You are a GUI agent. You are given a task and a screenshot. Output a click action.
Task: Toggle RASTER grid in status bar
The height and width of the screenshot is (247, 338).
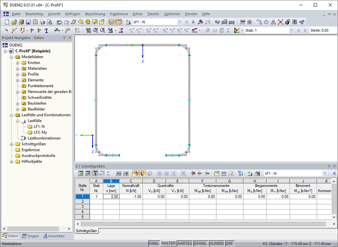168,243
